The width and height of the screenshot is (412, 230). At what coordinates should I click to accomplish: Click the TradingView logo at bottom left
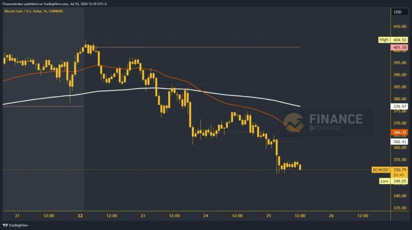coord(15,225)
